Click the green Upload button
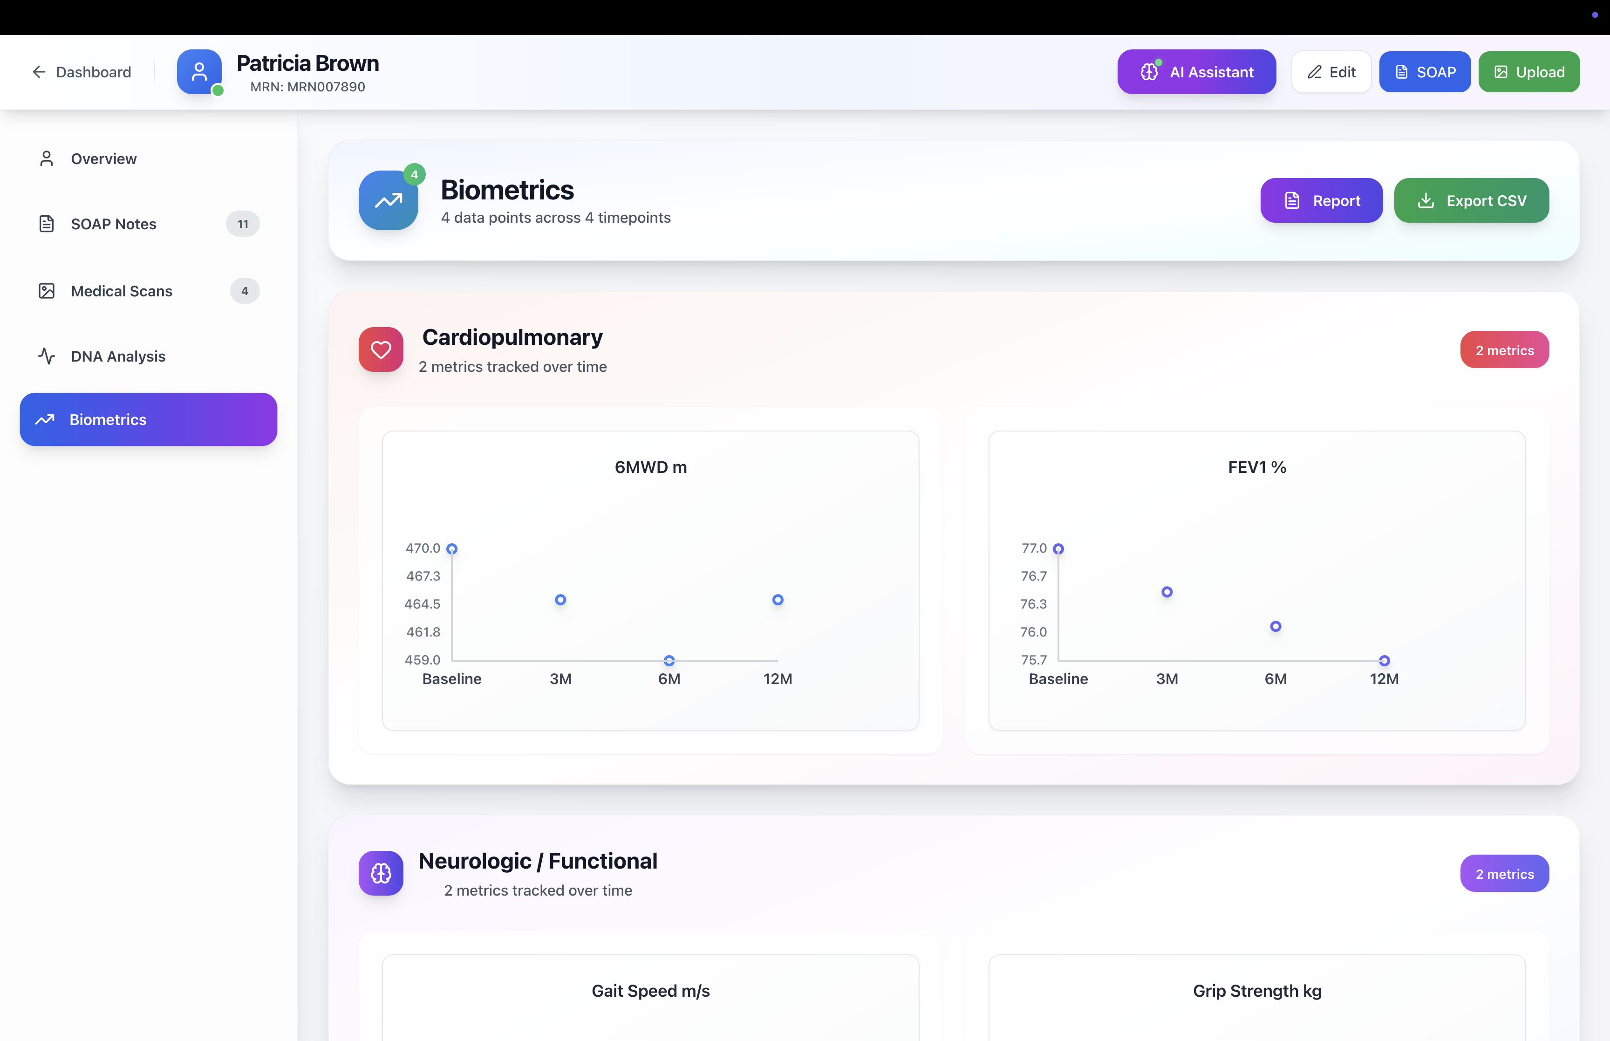Viewport: 1610px width, 1041px height. point(1528,72)
